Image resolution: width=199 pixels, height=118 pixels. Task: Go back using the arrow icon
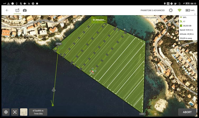coord(7,10)
